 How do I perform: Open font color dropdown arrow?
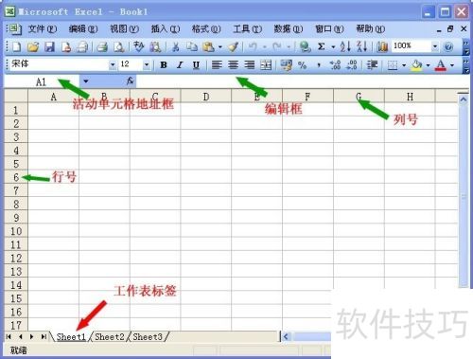(452, 65)
